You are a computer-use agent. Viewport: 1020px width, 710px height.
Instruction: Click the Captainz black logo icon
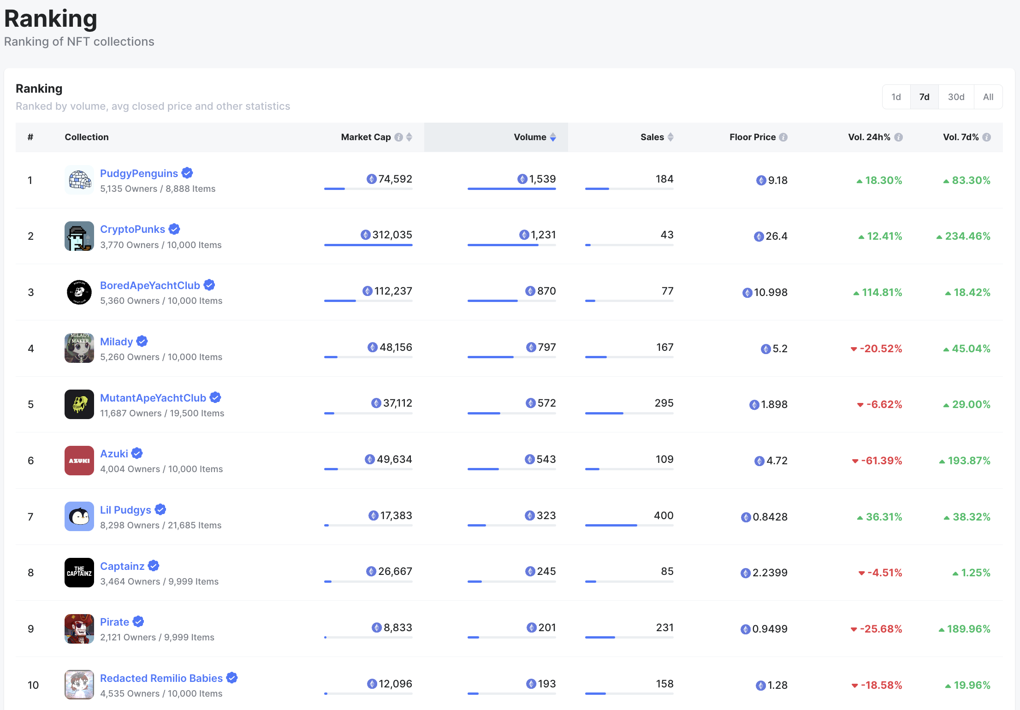coord(79,573)
